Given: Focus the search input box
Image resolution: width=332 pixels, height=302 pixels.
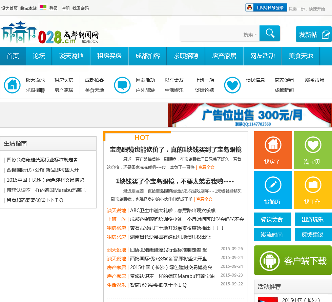Looking at the screenshot, I should click(211, 34).
